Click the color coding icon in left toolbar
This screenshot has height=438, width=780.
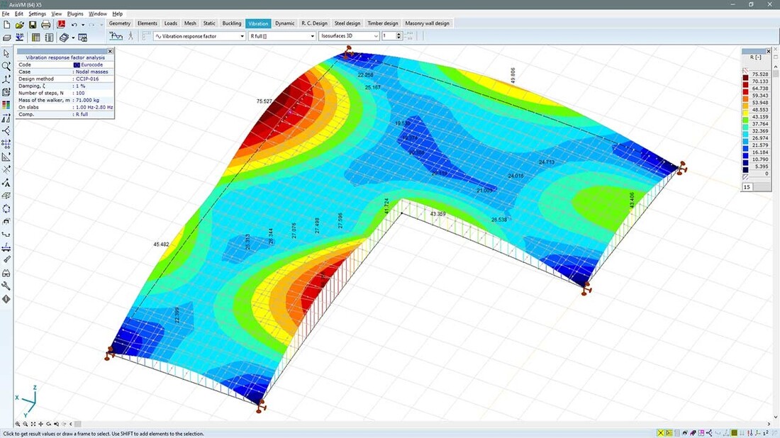[6, 105]
